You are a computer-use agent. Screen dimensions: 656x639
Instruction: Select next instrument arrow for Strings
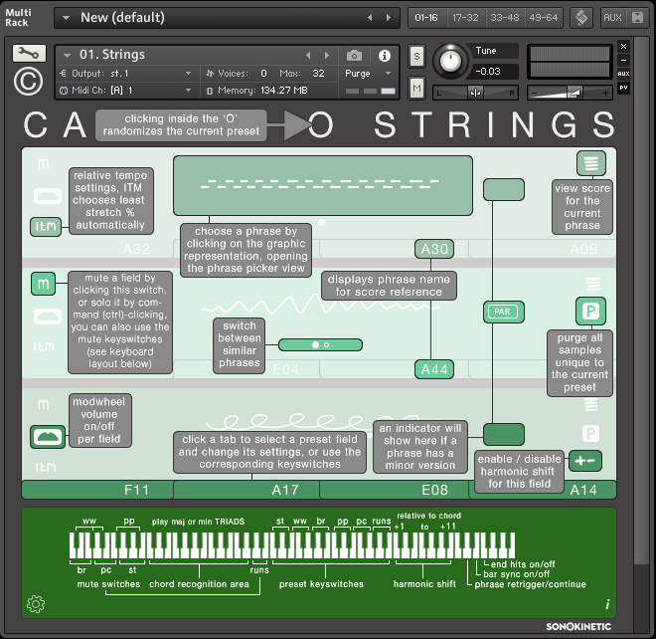pos(327,56)
